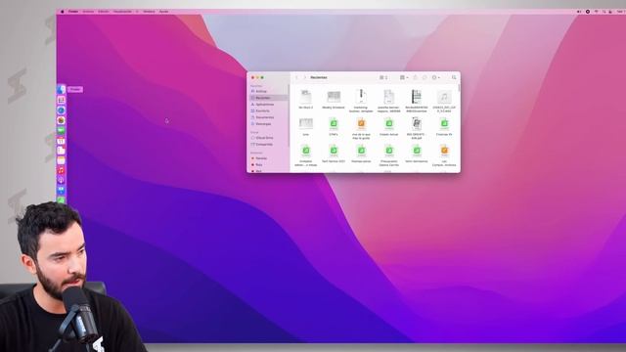The width and height of the screenshot is (626, 352).
Task: Open the Finder menu in the menu bar
Action: point(73,12)
